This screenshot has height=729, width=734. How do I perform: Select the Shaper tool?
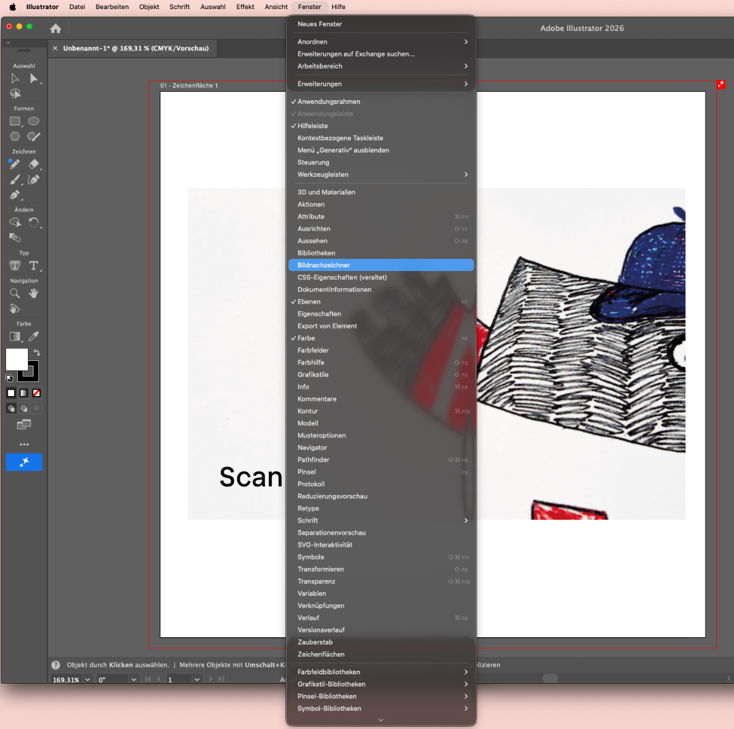[x=34, y=137]
